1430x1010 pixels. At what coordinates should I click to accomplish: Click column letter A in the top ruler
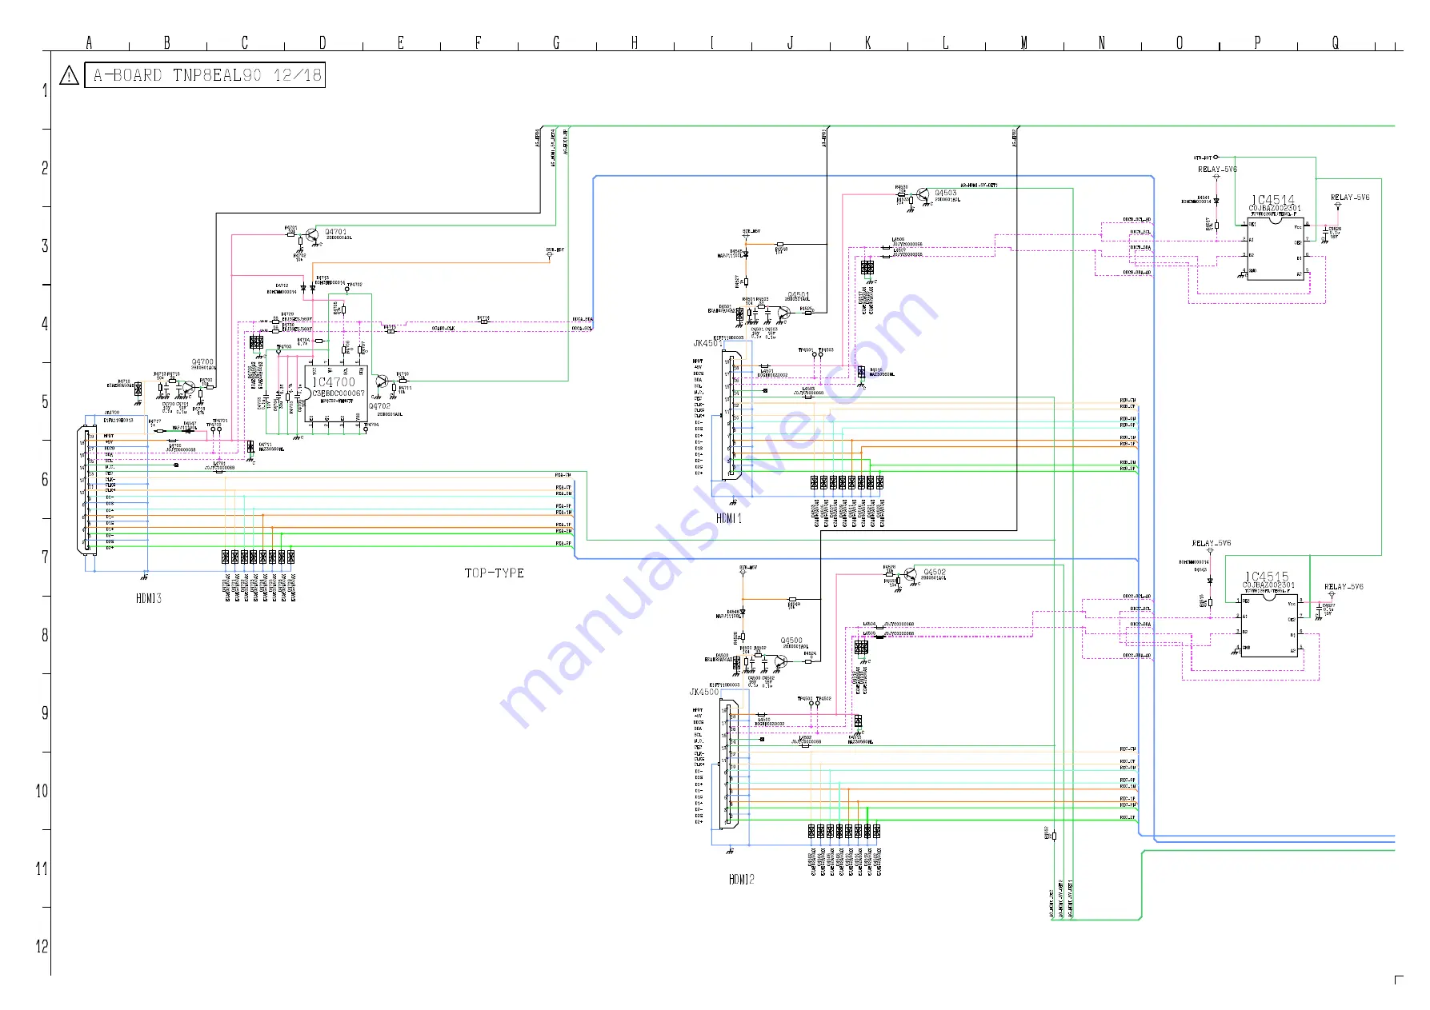pyautogui.click(x=89, y=43)
